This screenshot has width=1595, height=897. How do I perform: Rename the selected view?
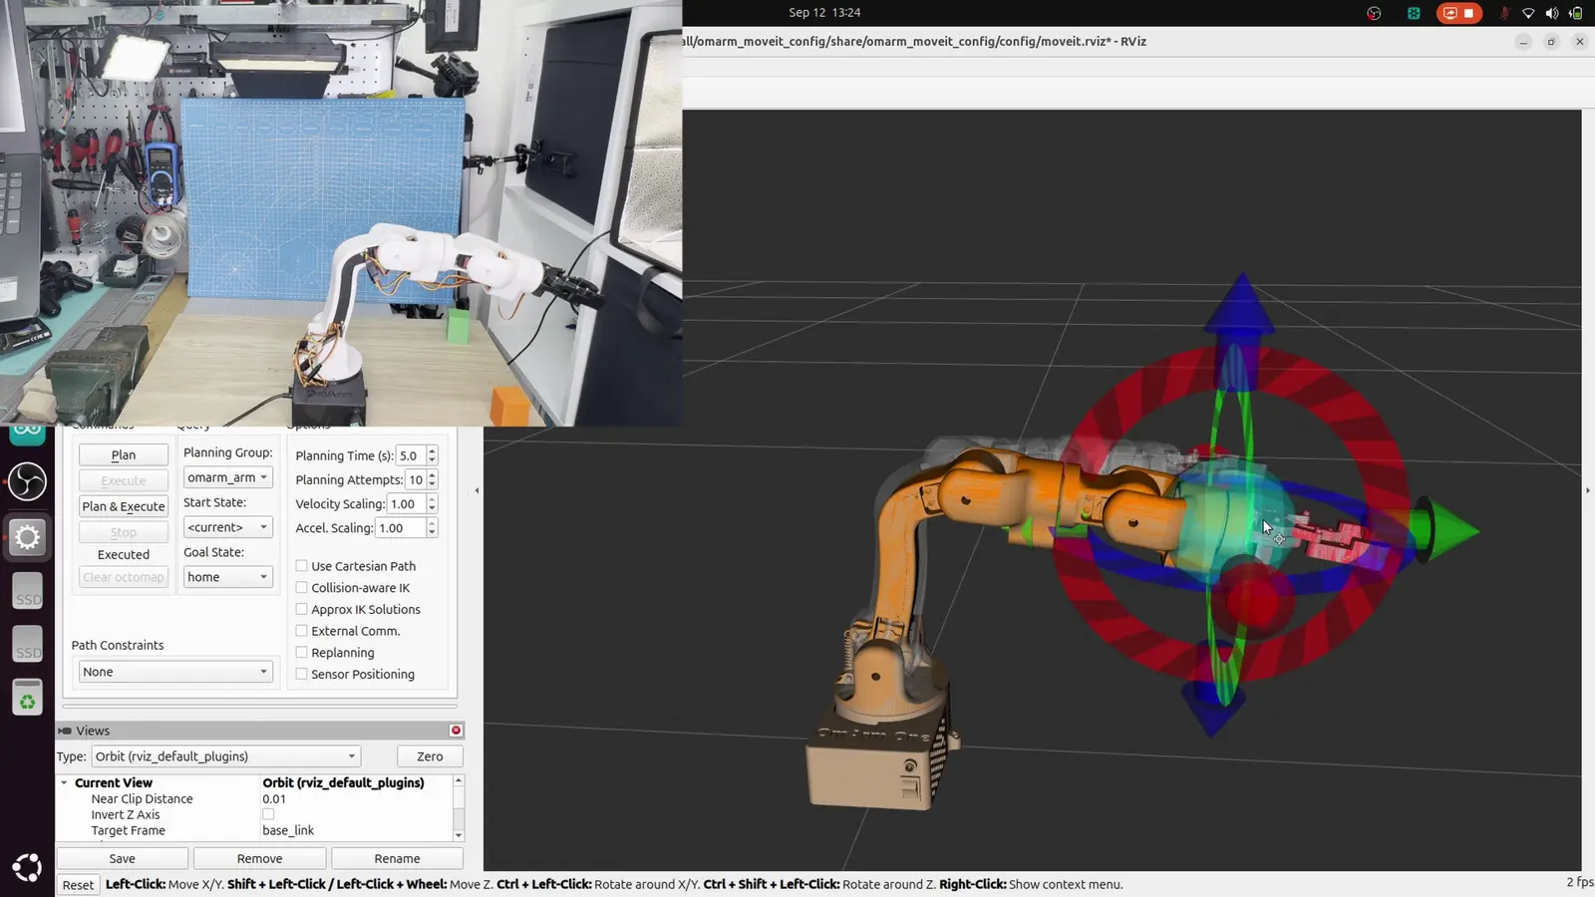(x=397, y=858)
